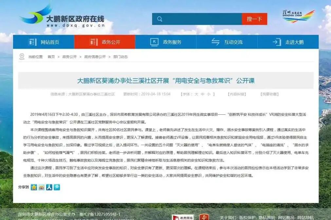Share the article to Qzone

pos(33,188)
